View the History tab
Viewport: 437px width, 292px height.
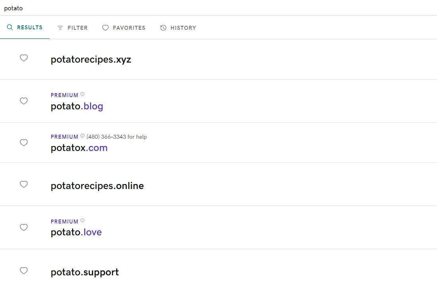click(x=178, y=28)
